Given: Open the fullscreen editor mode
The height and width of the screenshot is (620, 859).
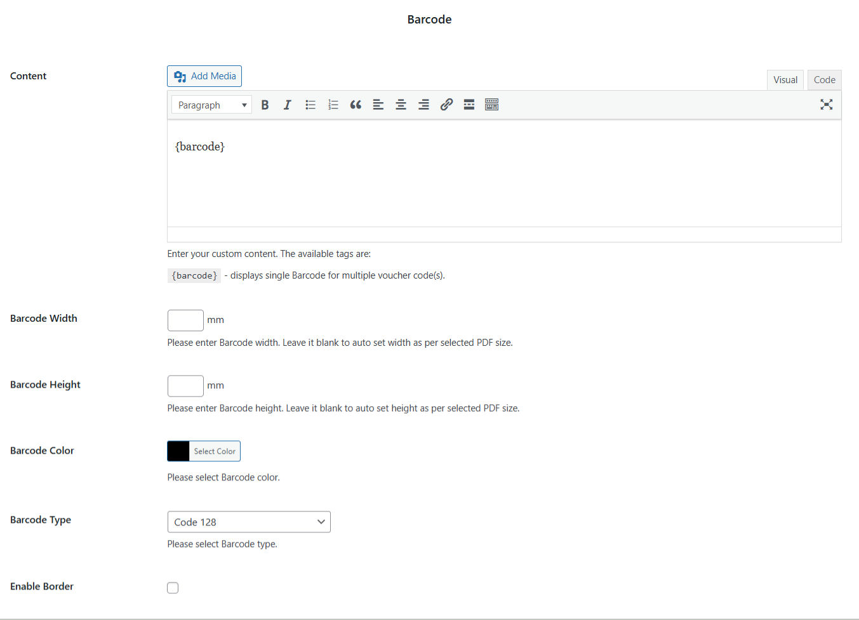Looking at the screenshot, I should pos(826,105).
